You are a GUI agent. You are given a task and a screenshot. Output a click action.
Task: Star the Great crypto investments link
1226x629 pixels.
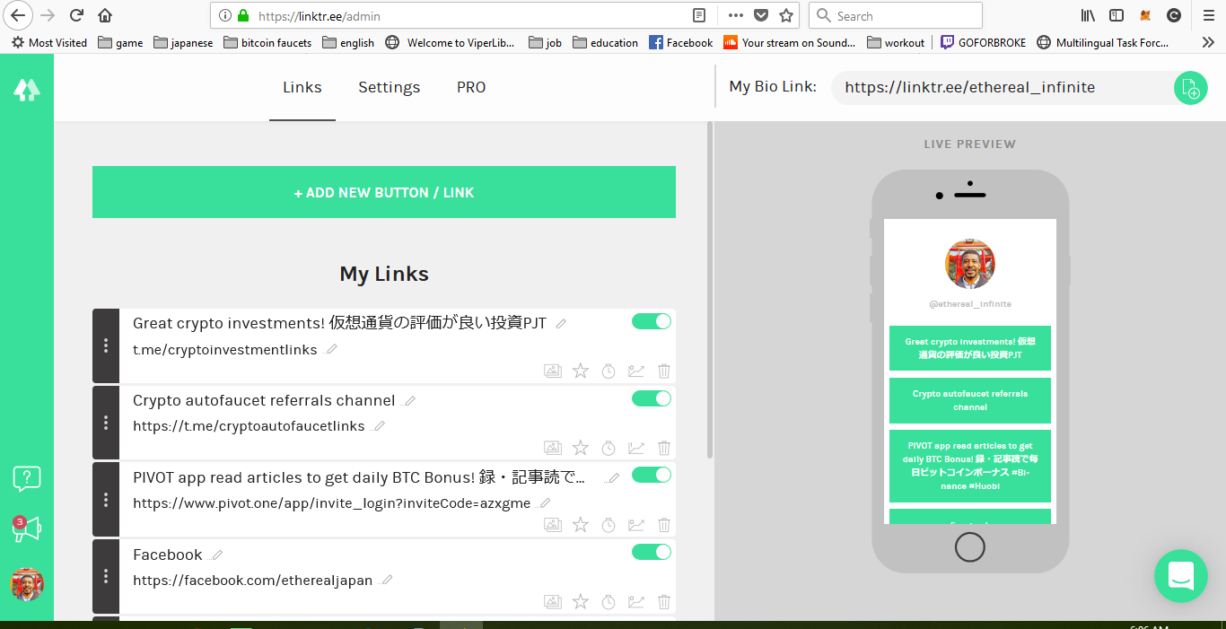click(581, 371)
